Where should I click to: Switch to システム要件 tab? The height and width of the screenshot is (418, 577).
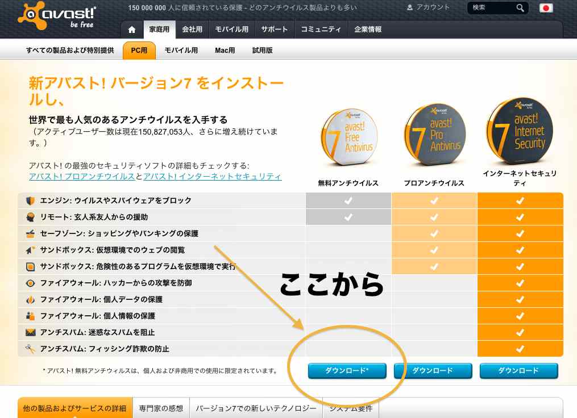[351, 408]
